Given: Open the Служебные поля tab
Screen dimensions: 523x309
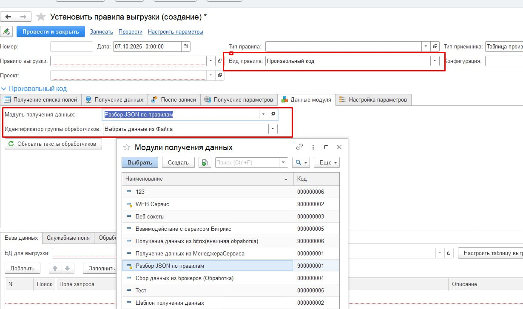Looking at the screenshot, I should pyautogui.click(x=68, y=238).
